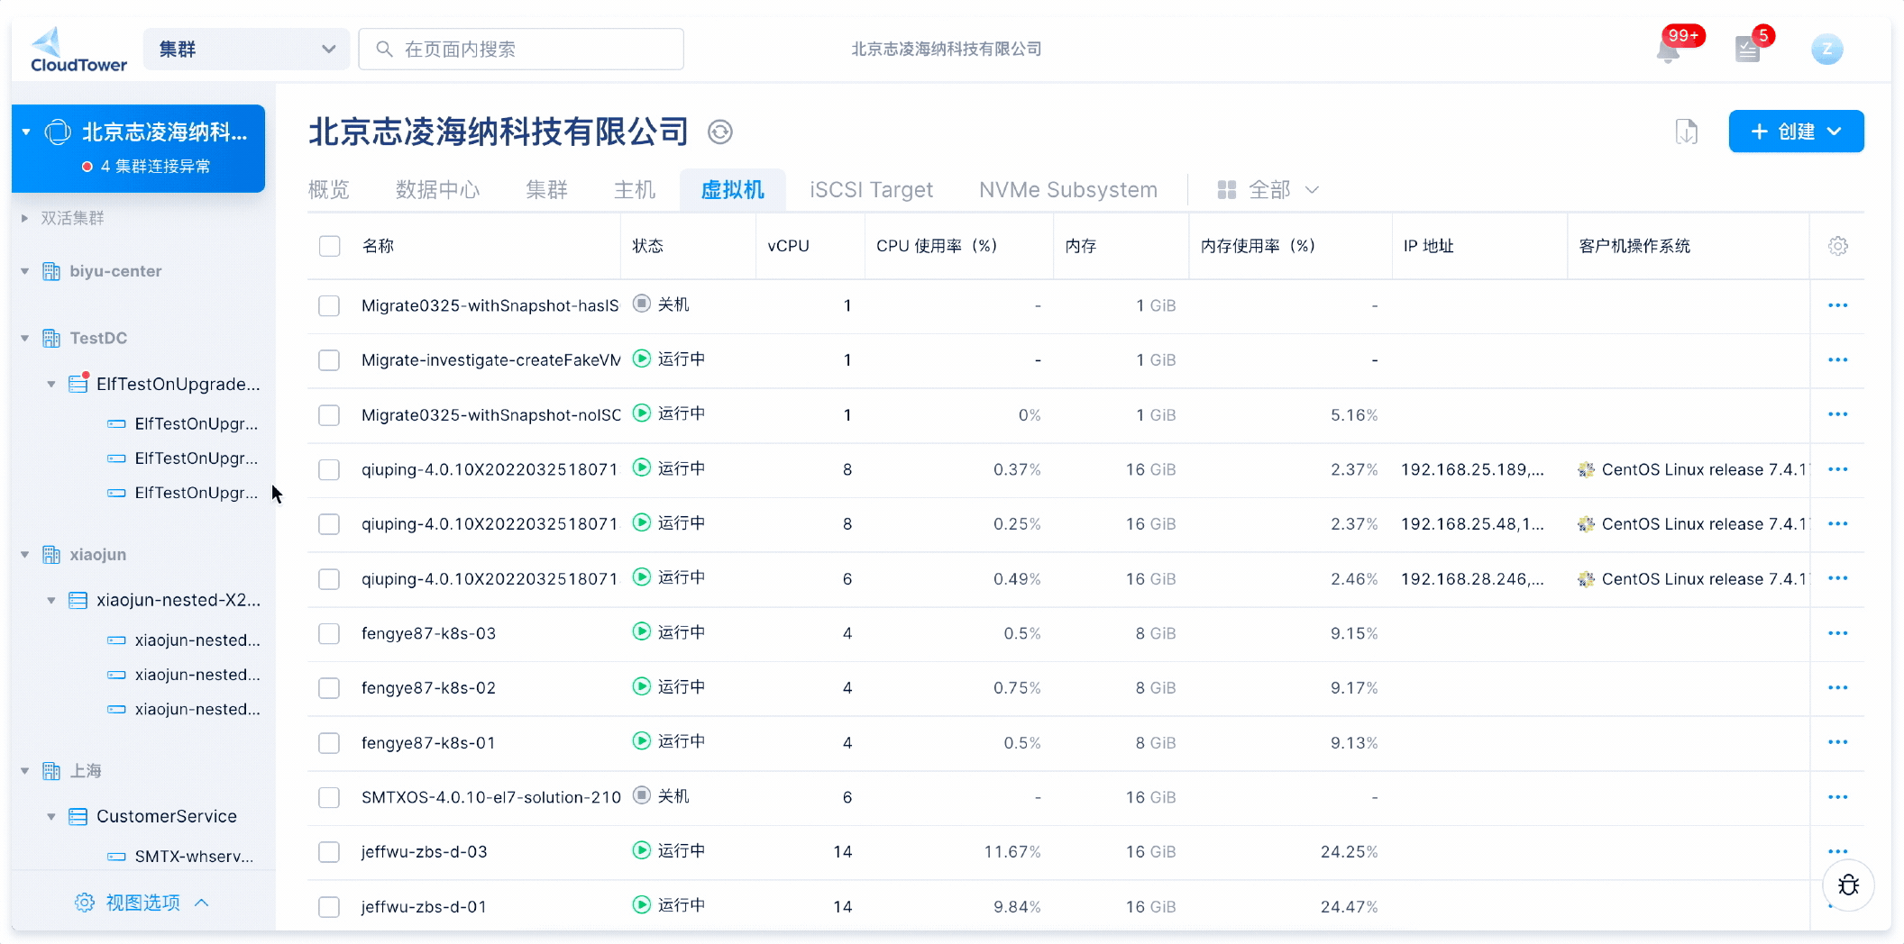Open the task list icon with badge 5
Image resolution: width=1904 pixels, height=944 pixels.
point(1747,50)
